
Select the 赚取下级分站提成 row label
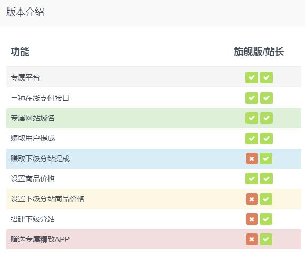40,159
